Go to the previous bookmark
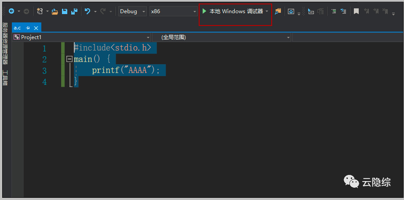 pos(366,11)
